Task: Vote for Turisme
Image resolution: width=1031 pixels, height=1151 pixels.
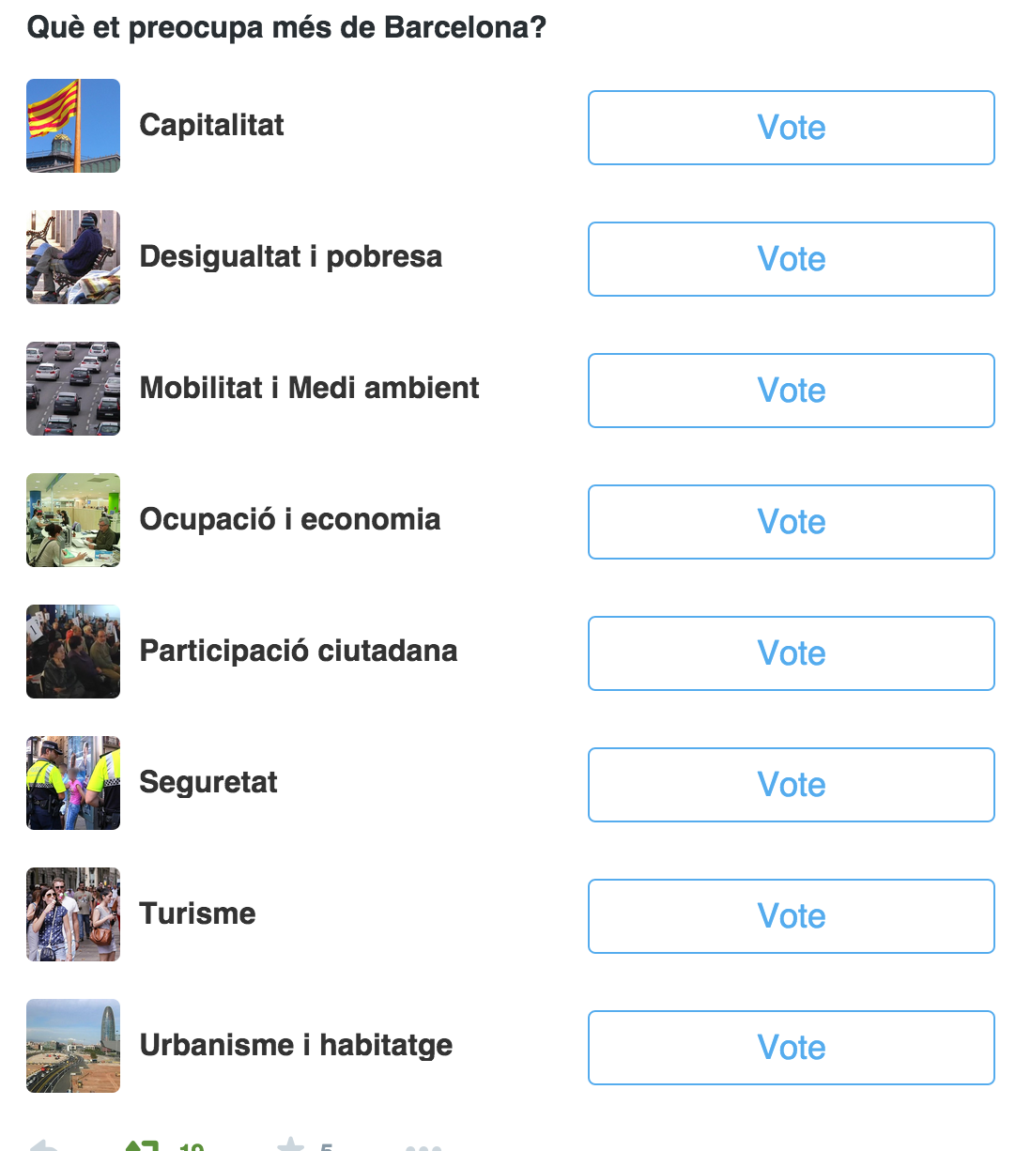Action: click(x=791, y=916)
